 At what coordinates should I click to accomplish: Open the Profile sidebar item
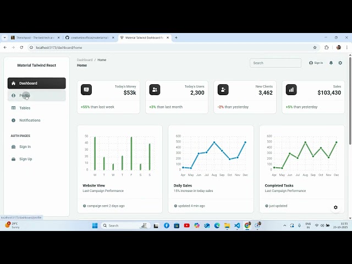[x=37, y=96]
